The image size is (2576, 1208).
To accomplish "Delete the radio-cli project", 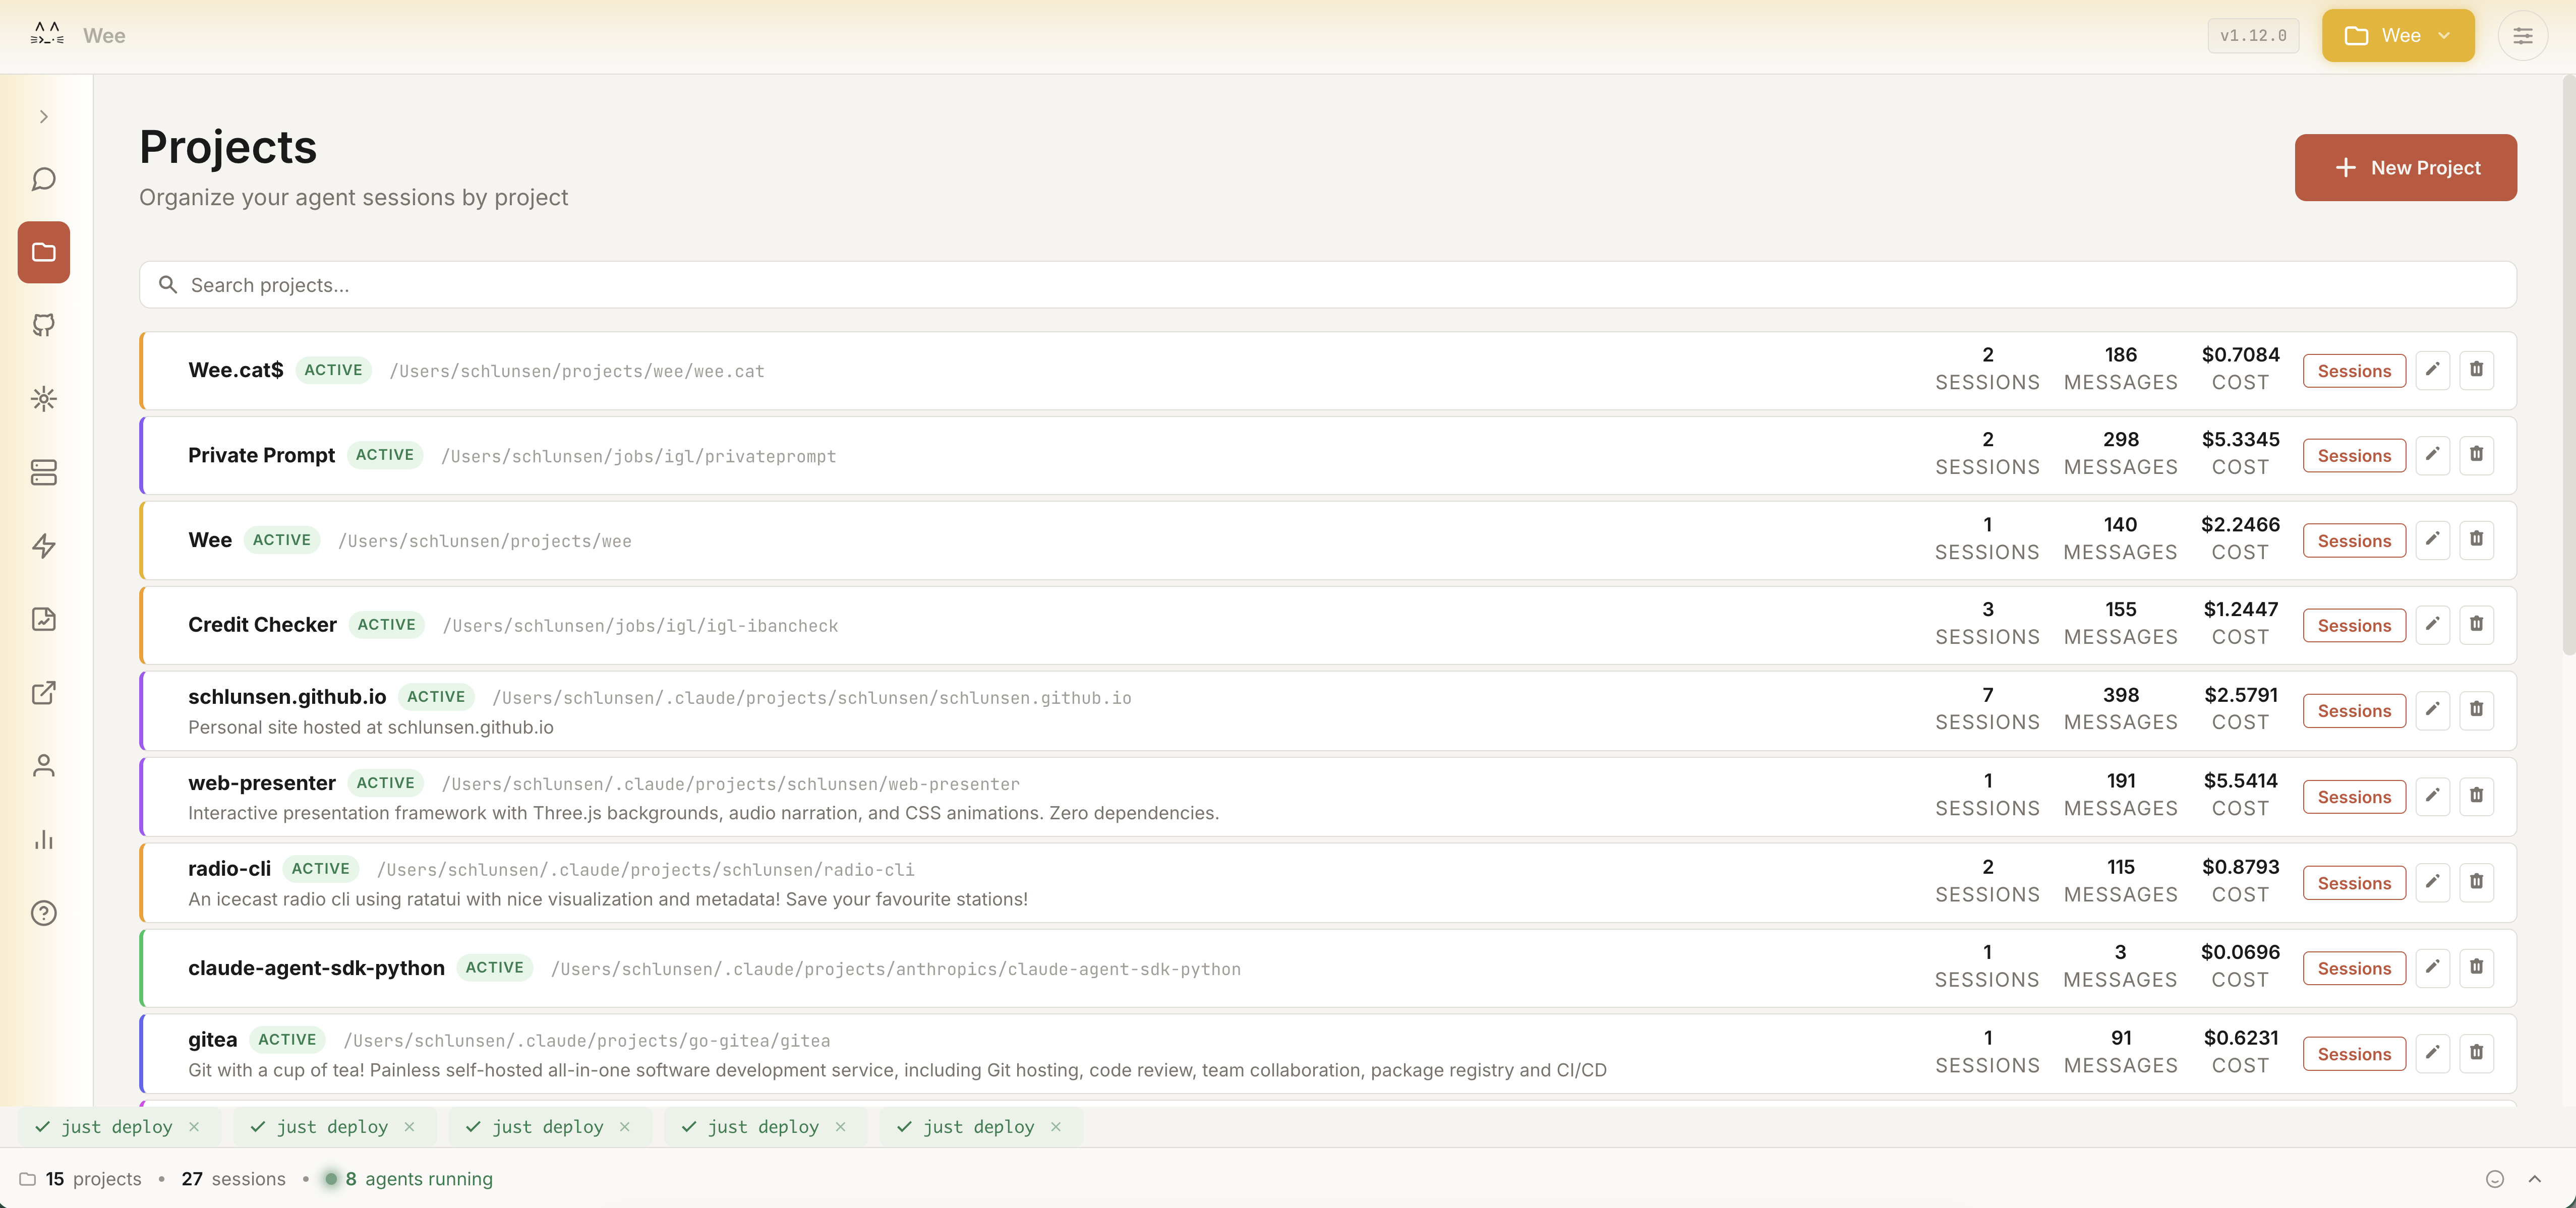I will pyautogui.click(x=2476, y=882).
